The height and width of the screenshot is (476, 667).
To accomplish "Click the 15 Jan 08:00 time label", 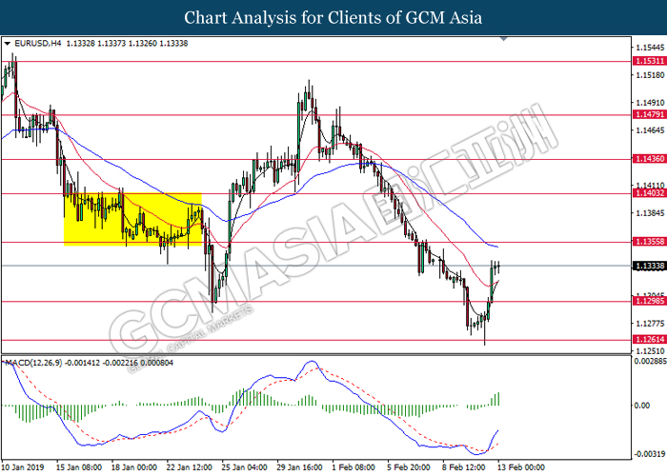I will coord(79,467).
